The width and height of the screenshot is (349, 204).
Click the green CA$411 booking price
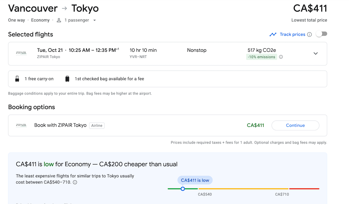click(255, 125)
